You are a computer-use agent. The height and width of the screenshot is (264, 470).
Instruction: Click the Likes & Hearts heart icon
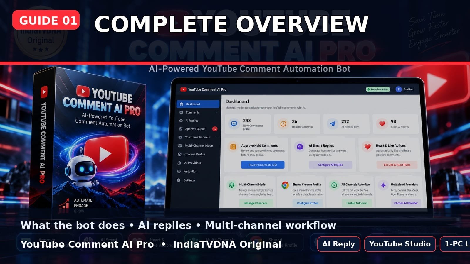coord(382,124)
